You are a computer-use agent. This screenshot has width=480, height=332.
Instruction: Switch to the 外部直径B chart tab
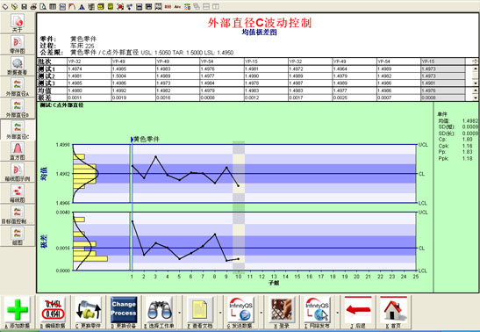[x=18, y=108]
